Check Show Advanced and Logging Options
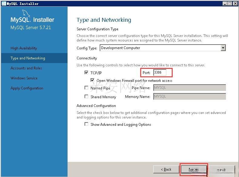Viewport: 239px width, 177px height. click(x=87, y=124)
